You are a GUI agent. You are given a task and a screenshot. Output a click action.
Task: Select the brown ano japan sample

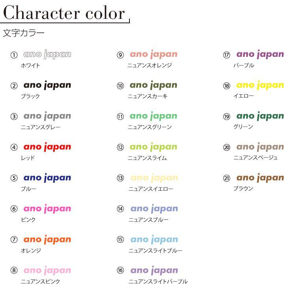pyautogui.click(x=260, y=178)
